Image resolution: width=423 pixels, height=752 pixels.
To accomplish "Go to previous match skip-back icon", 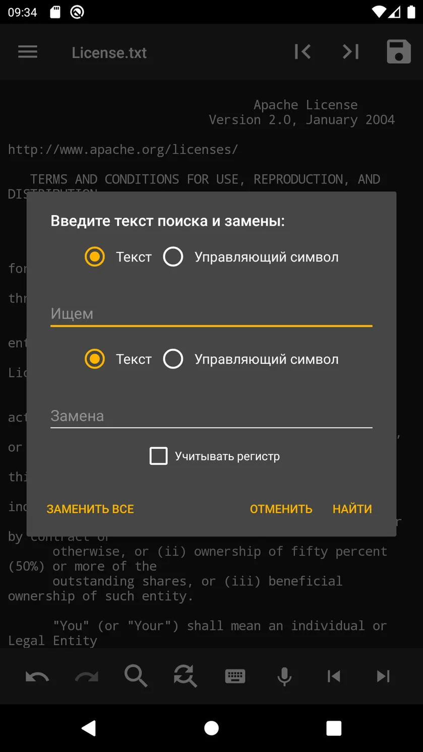I will point(334,676).
